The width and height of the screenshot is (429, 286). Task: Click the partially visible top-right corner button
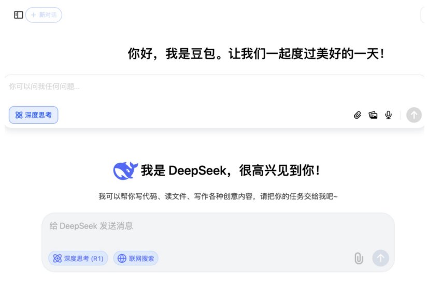pos(425,15)
